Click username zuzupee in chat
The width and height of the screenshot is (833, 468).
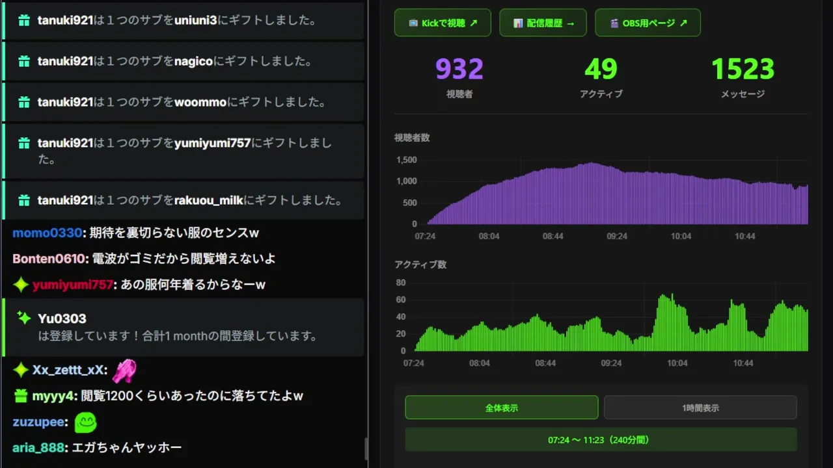(x=38, y=422)
